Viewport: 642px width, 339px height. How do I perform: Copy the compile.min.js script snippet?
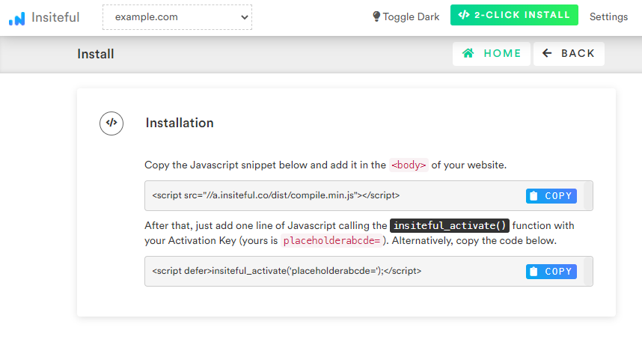tap(551, 196)
